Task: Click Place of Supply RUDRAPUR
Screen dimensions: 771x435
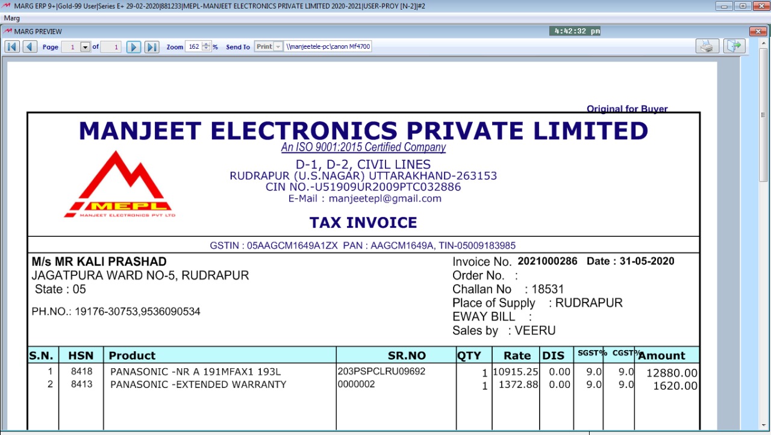Action: coord(537,303)
